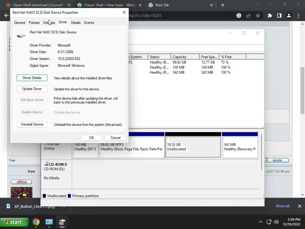Open the Volumes tab
The height and width of the screenshot is (229, 305).
click(x=49, y=23)
